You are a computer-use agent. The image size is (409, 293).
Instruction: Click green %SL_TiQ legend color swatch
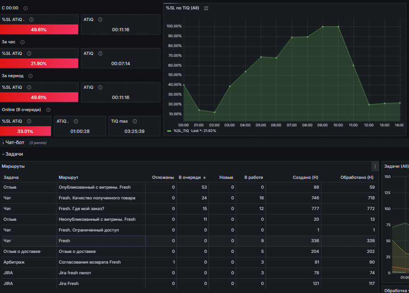[x=169, y=131]
